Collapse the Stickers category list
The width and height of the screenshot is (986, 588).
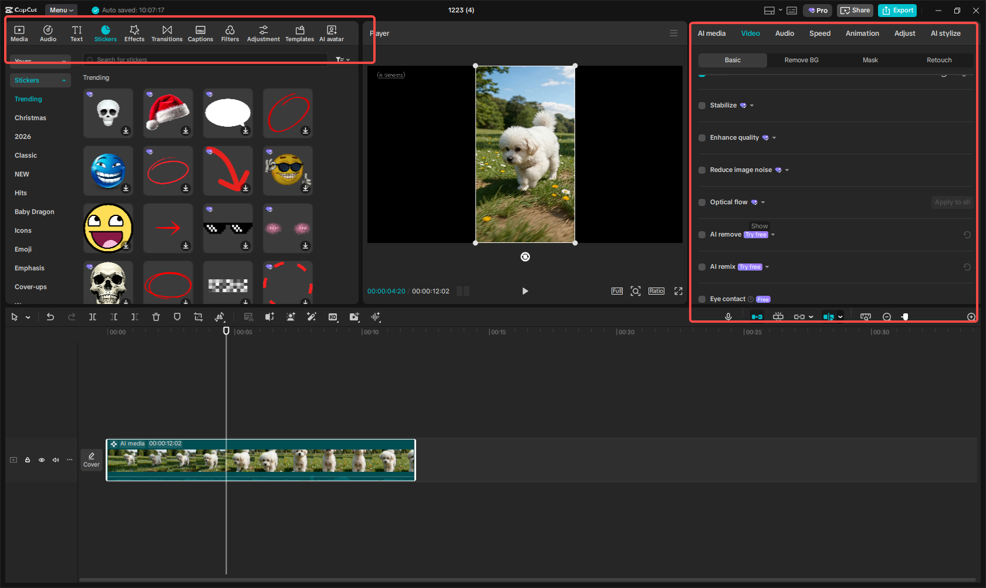coord(64,80)
